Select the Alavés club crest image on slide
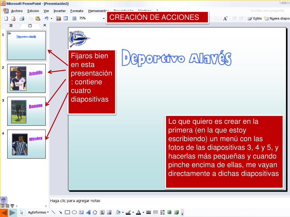Viewport: 290px width, 217px height. 79,39
